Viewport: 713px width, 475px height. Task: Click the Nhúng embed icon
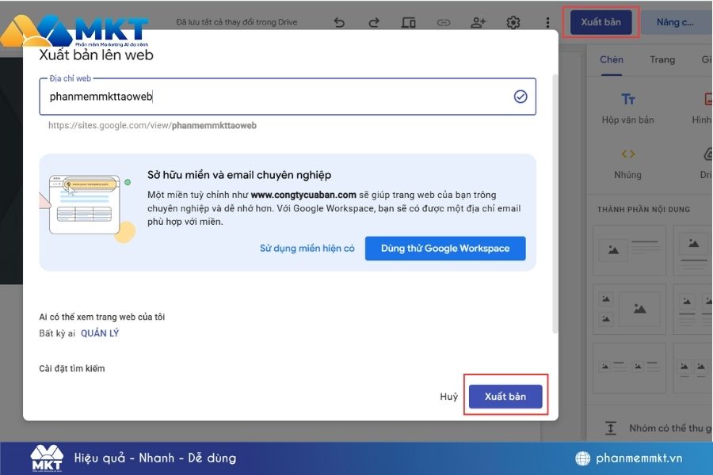[x=627, y=154]
